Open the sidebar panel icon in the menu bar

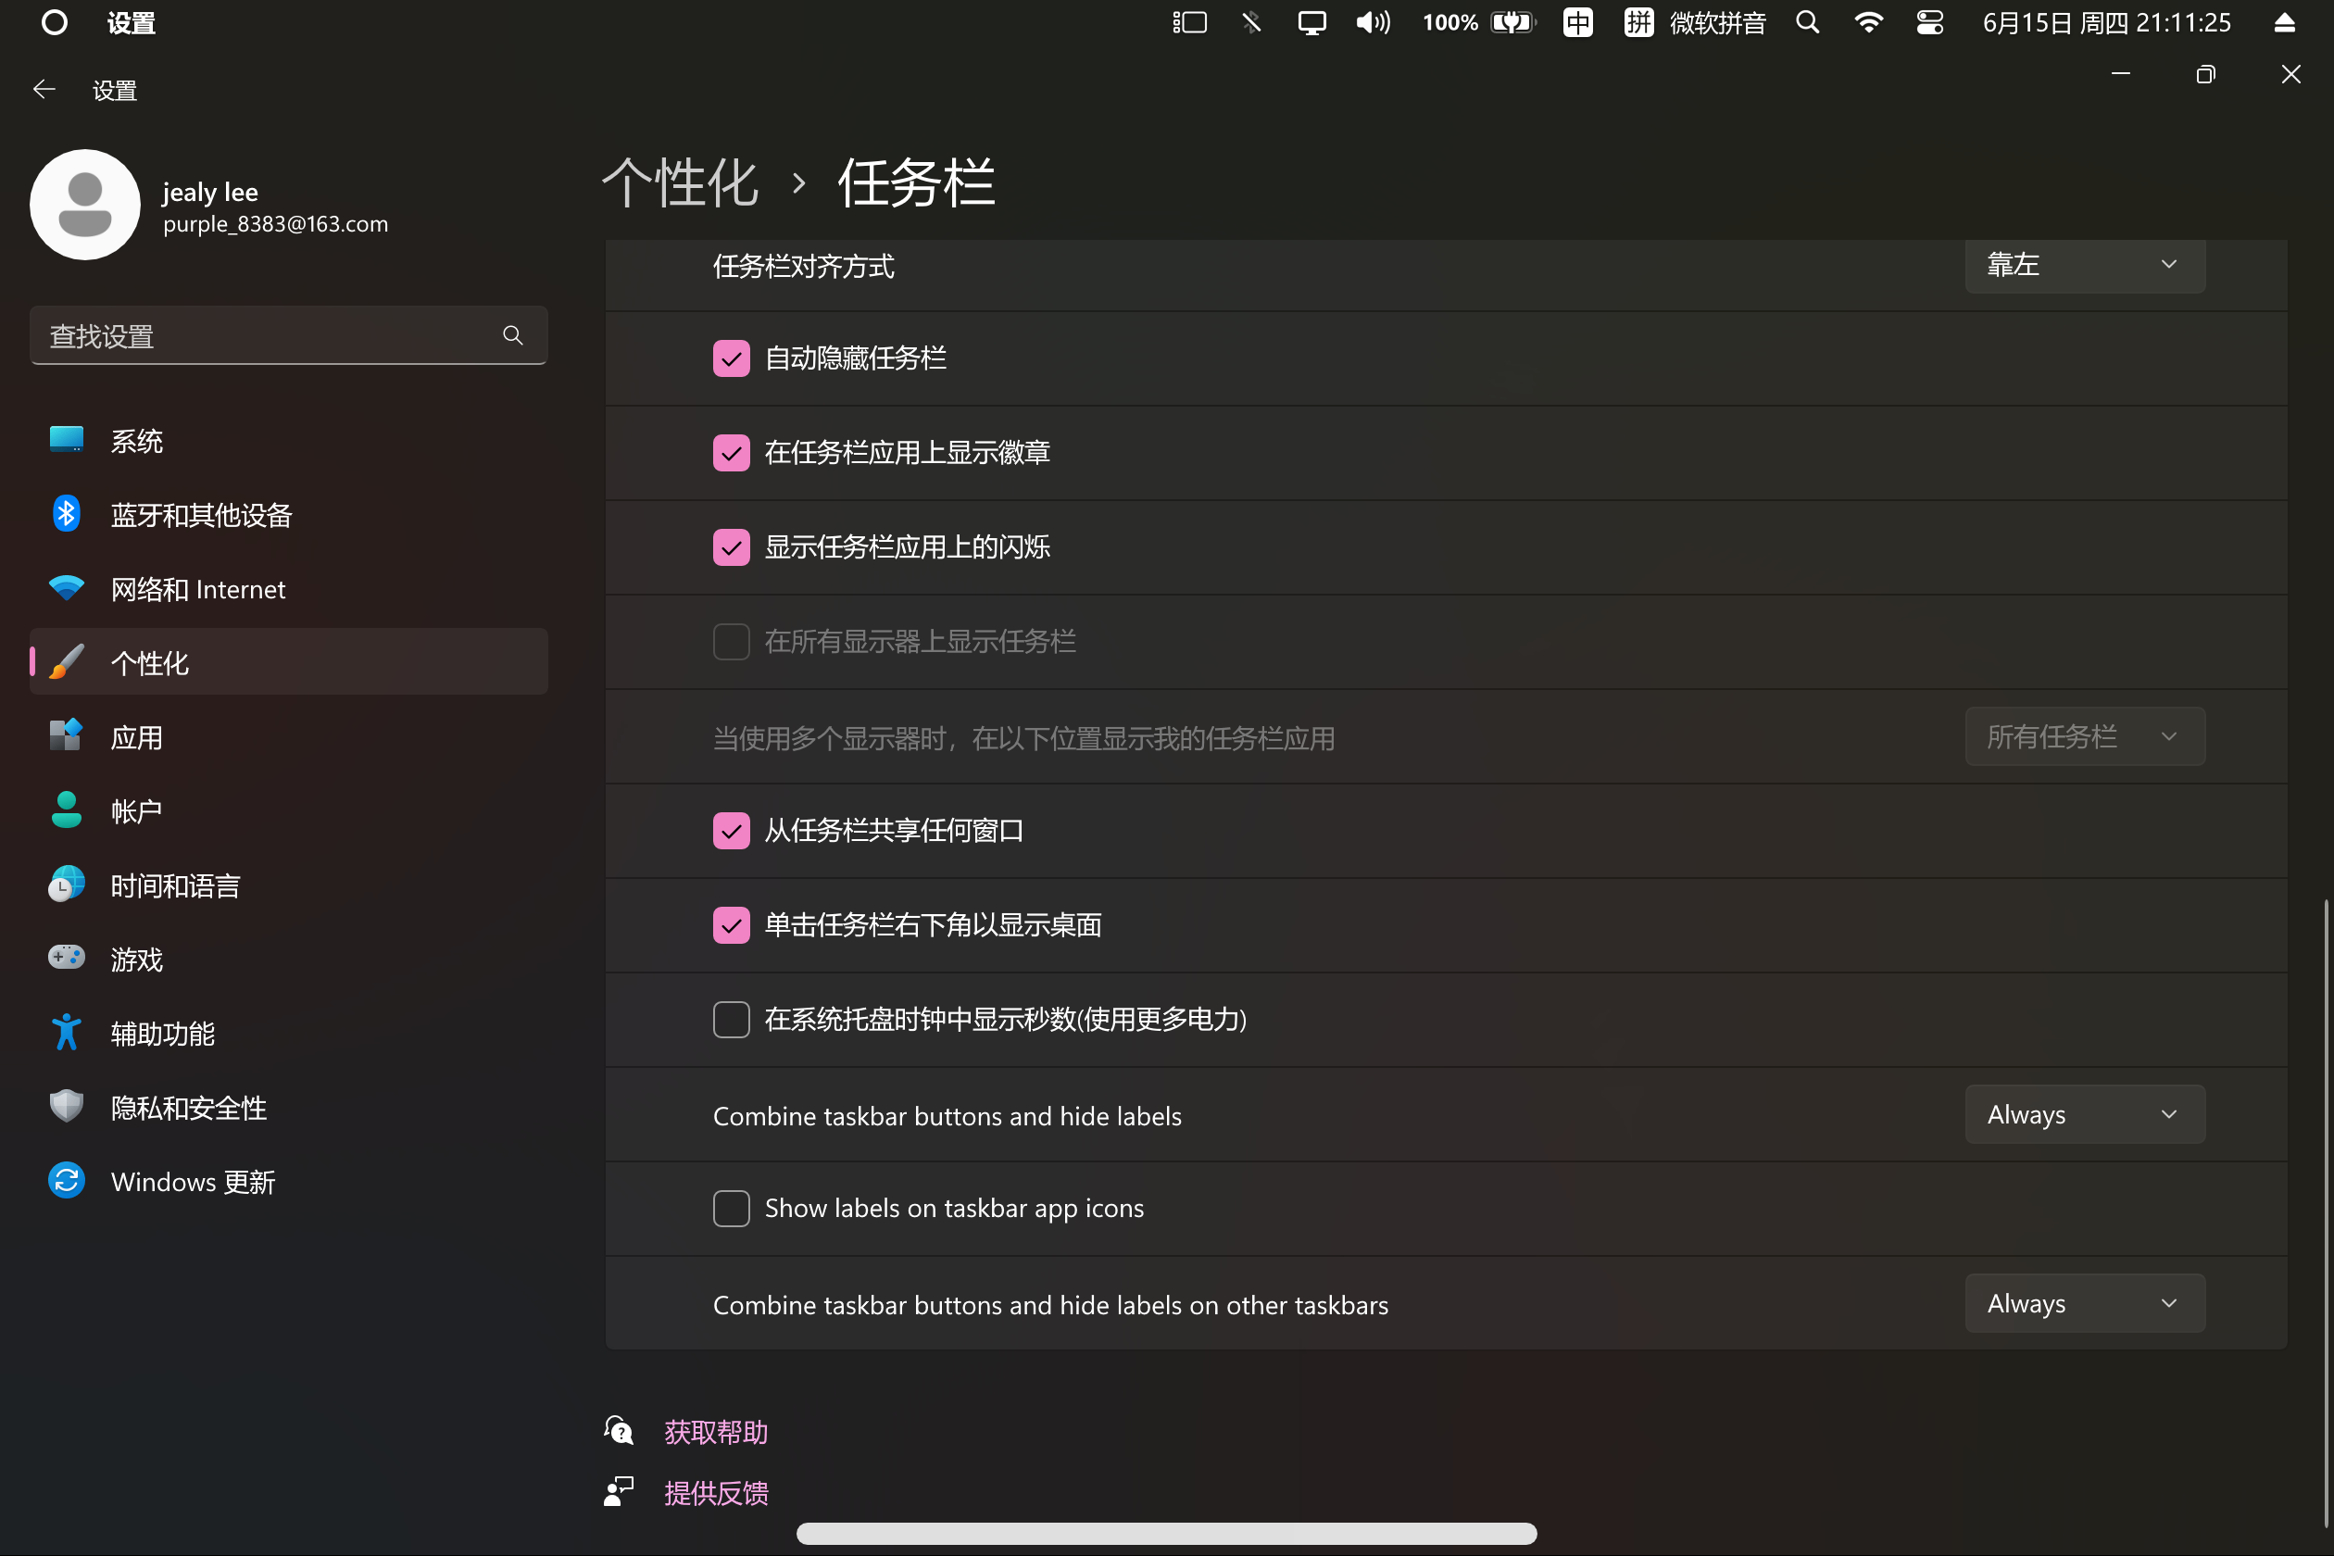coord(1190,23)
